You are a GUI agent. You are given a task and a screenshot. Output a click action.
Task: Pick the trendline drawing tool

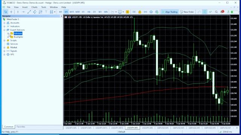29,12
